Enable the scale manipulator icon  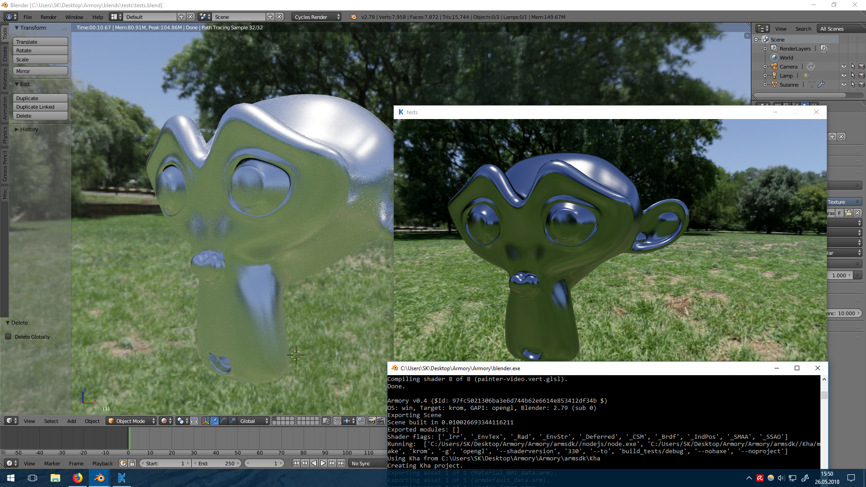point(232,421)
